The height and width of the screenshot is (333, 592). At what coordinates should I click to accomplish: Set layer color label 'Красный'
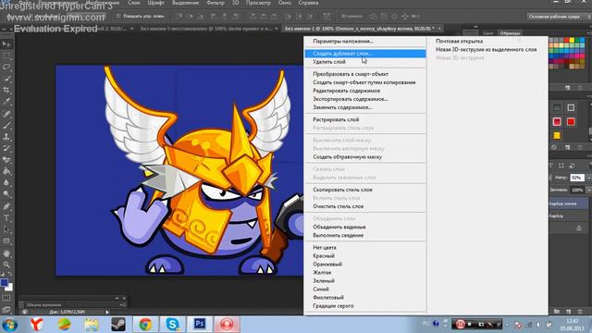365,256
